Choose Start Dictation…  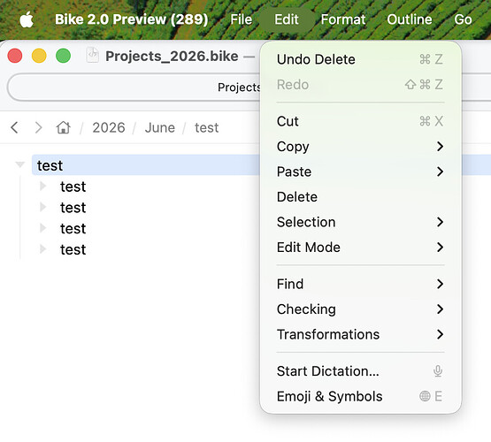coord(360,371)
